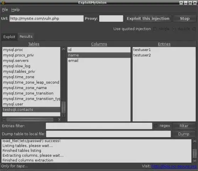Select the mysql.time_zone table row

click(x=31, y=77)
